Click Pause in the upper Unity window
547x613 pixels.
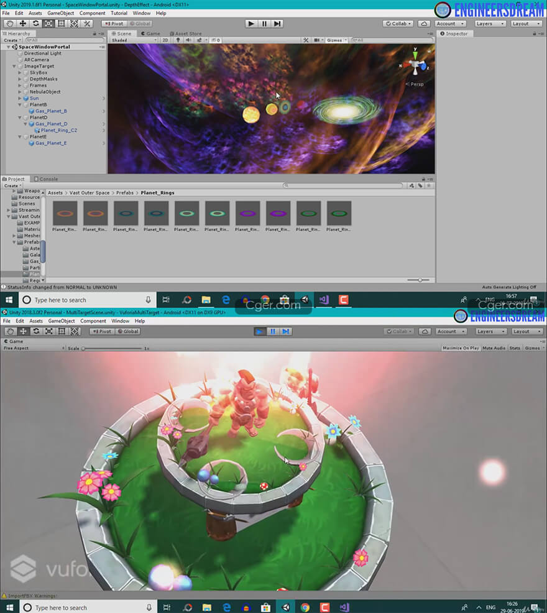pyautogui.click(x=264, y=24)
